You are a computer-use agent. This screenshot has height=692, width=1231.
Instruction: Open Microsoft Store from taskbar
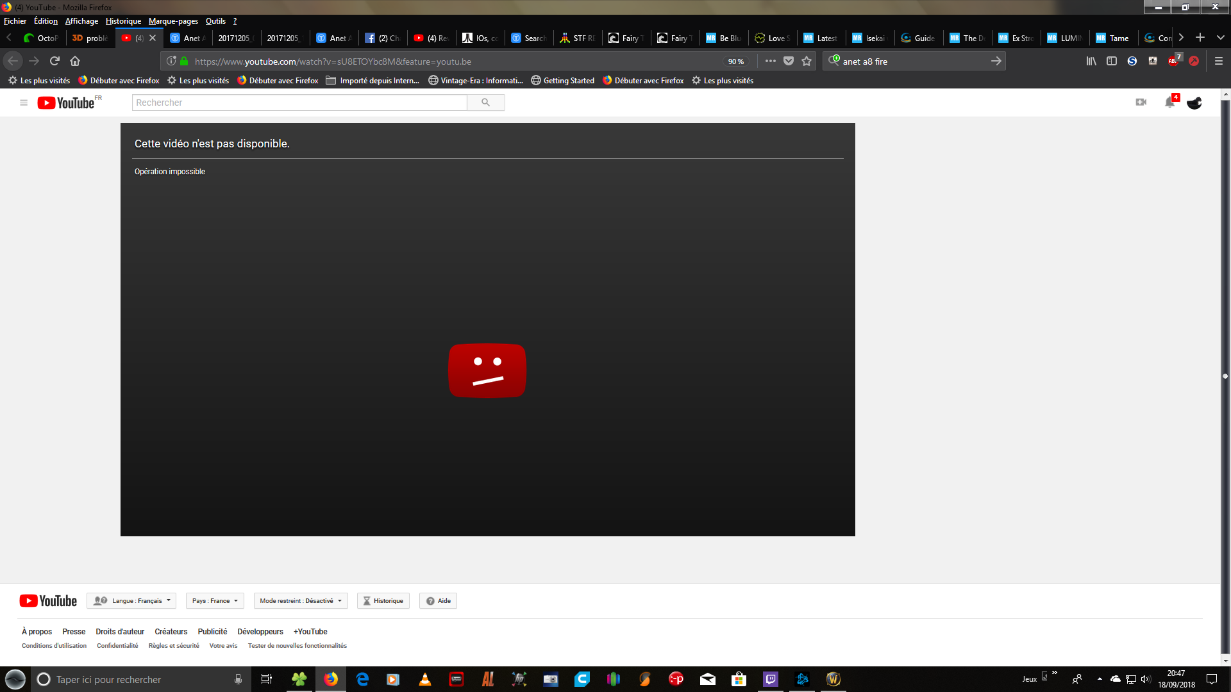coord(739,679)
